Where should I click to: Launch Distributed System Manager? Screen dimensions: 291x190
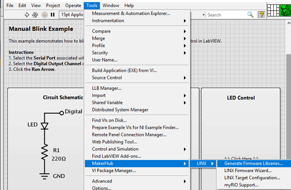(137, 110)
